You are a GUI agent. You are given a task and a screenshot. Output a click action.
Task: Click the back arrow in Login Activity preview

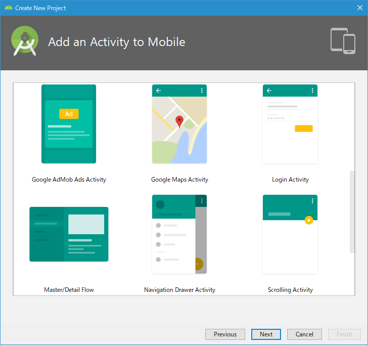269,91
